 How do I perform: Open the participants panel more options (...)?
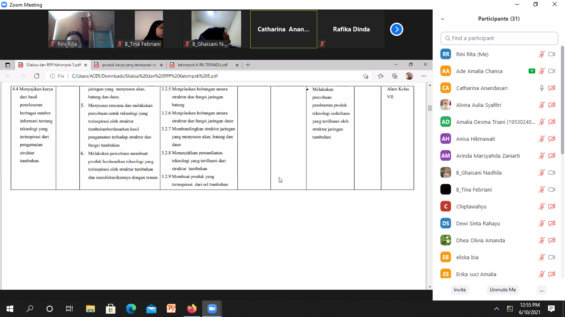(541, 290)
